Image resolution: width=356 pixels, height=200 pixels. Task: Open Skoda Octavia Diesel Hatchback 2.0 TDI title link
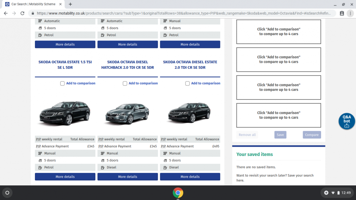127,65
